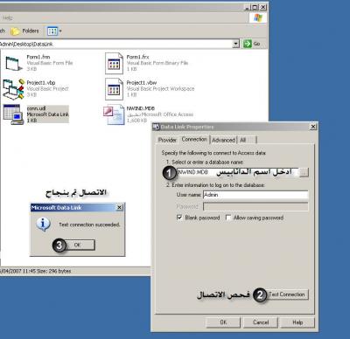This screenshot has width=350, height=339.
Task: Select the NWIND.MDB Access database icon
Action: 114,114
